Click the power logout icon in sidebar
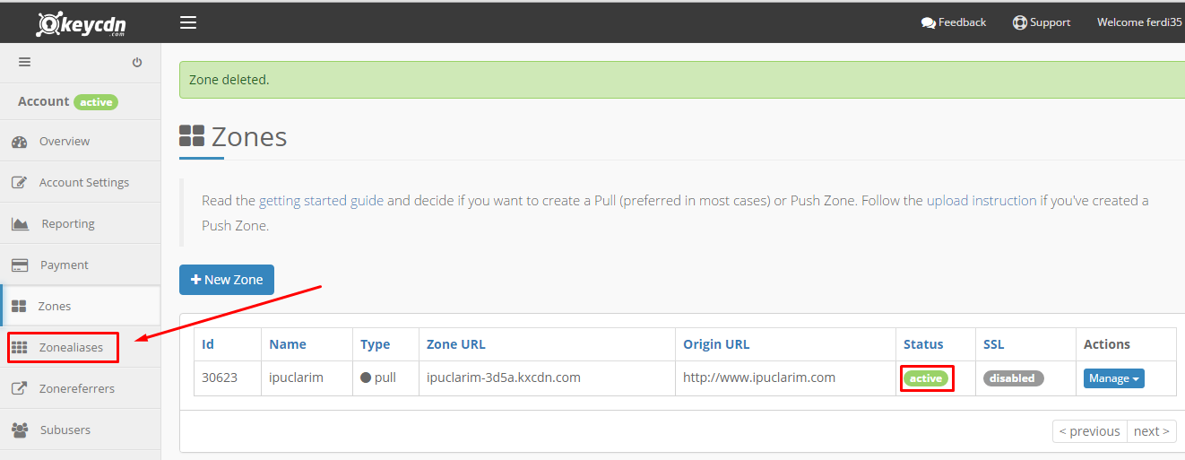The height and width of the screenshot is (460, 1185). click(137, 63)
